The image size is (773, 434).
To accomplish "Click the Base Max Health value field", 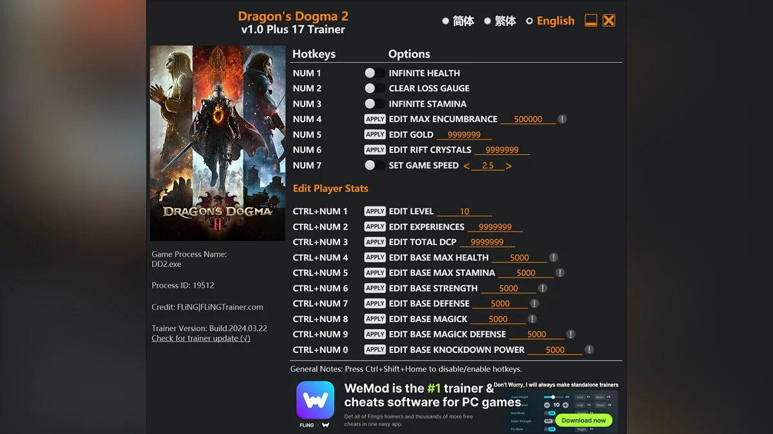I will (x=519, y=257).
